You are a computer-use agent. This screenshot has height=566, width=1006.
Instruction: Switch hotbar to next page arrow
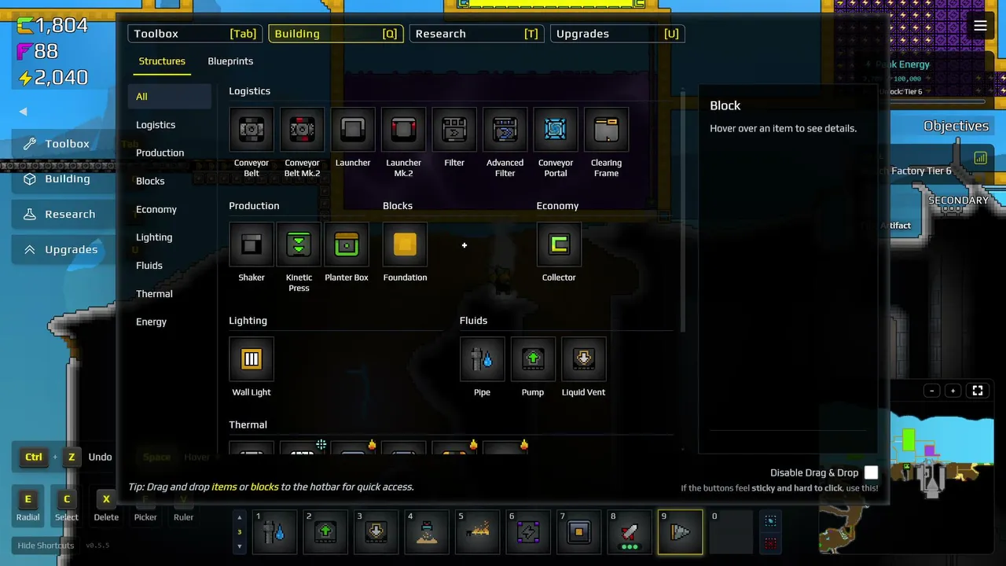pyautogui.click(x=240, y=546)
